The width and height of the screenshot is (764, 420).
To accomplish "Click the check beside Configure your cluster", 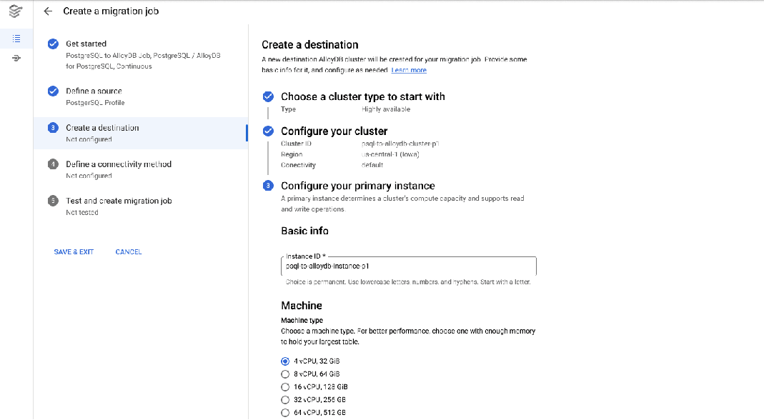I will coord(269,131).
